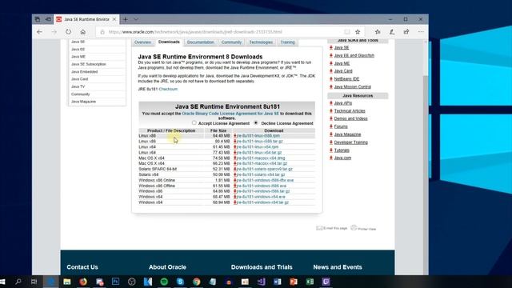Open Task View on taskbar
The image size is (512, 288).
(34, 282)
